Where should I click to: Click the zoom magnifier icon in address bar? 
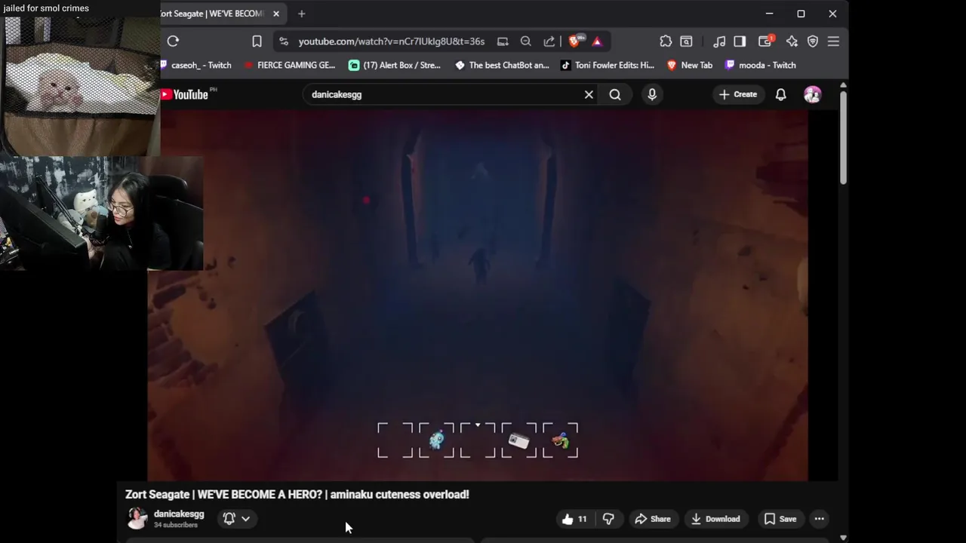tap(526, 41)
